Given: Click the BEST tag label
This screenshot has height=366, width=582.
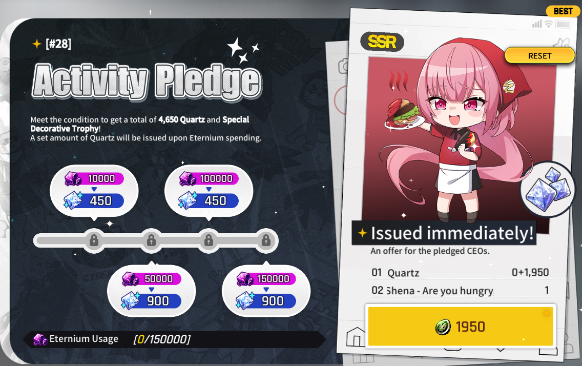Looking at the screenshot, I should coord(563,11).
